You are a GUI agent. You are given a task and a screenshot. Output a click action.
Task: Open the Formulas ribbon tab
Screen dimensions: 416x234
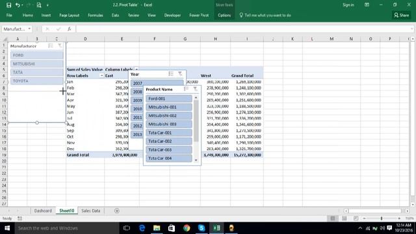point(96,16)
